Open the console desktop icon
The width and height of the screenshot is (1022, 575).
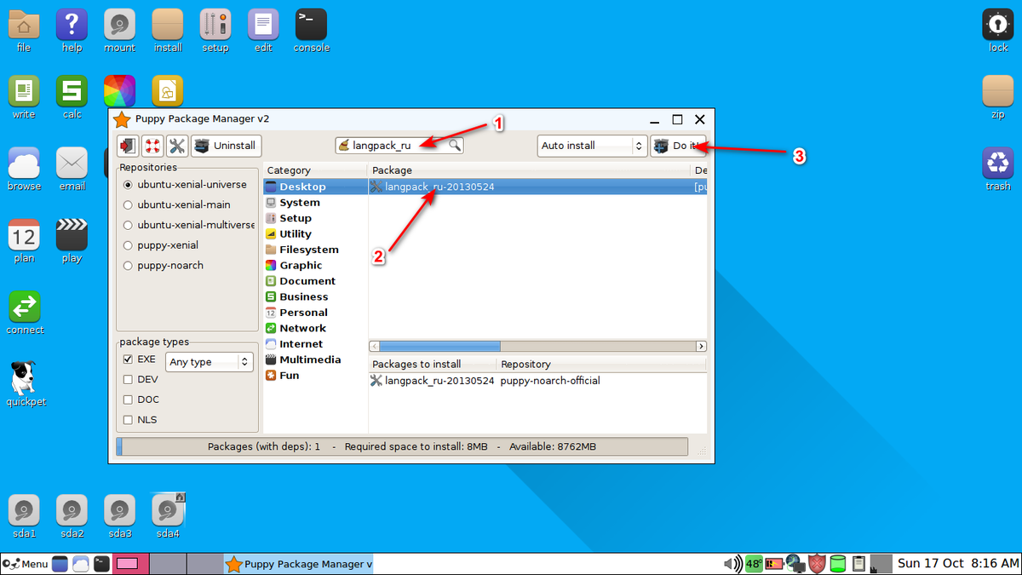[x=312, y=32]
